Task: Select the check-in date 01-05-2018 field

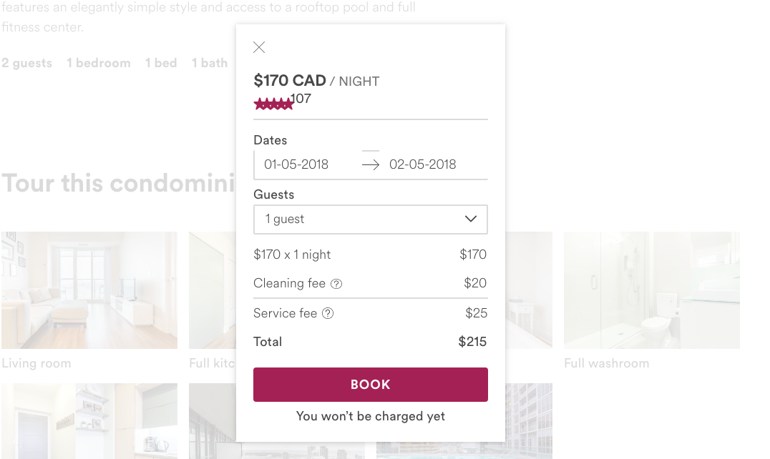Action: click(296, 164)
